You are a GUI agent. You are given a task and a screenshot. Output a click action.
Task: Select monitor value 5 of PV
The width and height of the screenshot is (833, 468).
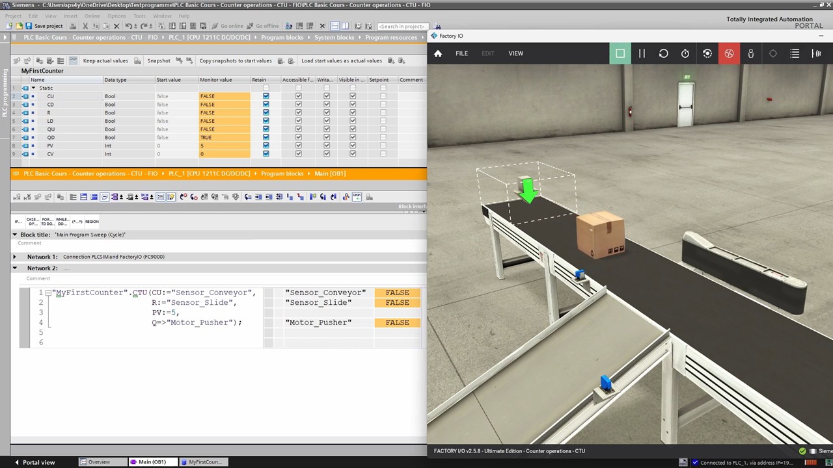225,146
